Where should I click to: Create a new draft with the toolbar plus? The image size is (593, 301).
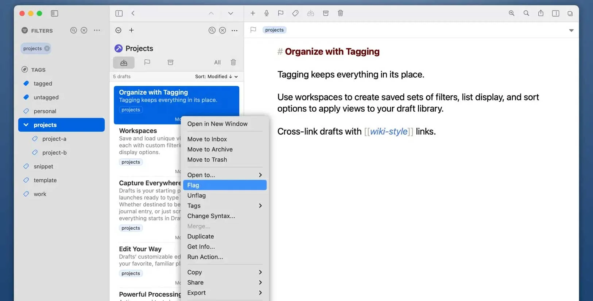coord(253,13)
